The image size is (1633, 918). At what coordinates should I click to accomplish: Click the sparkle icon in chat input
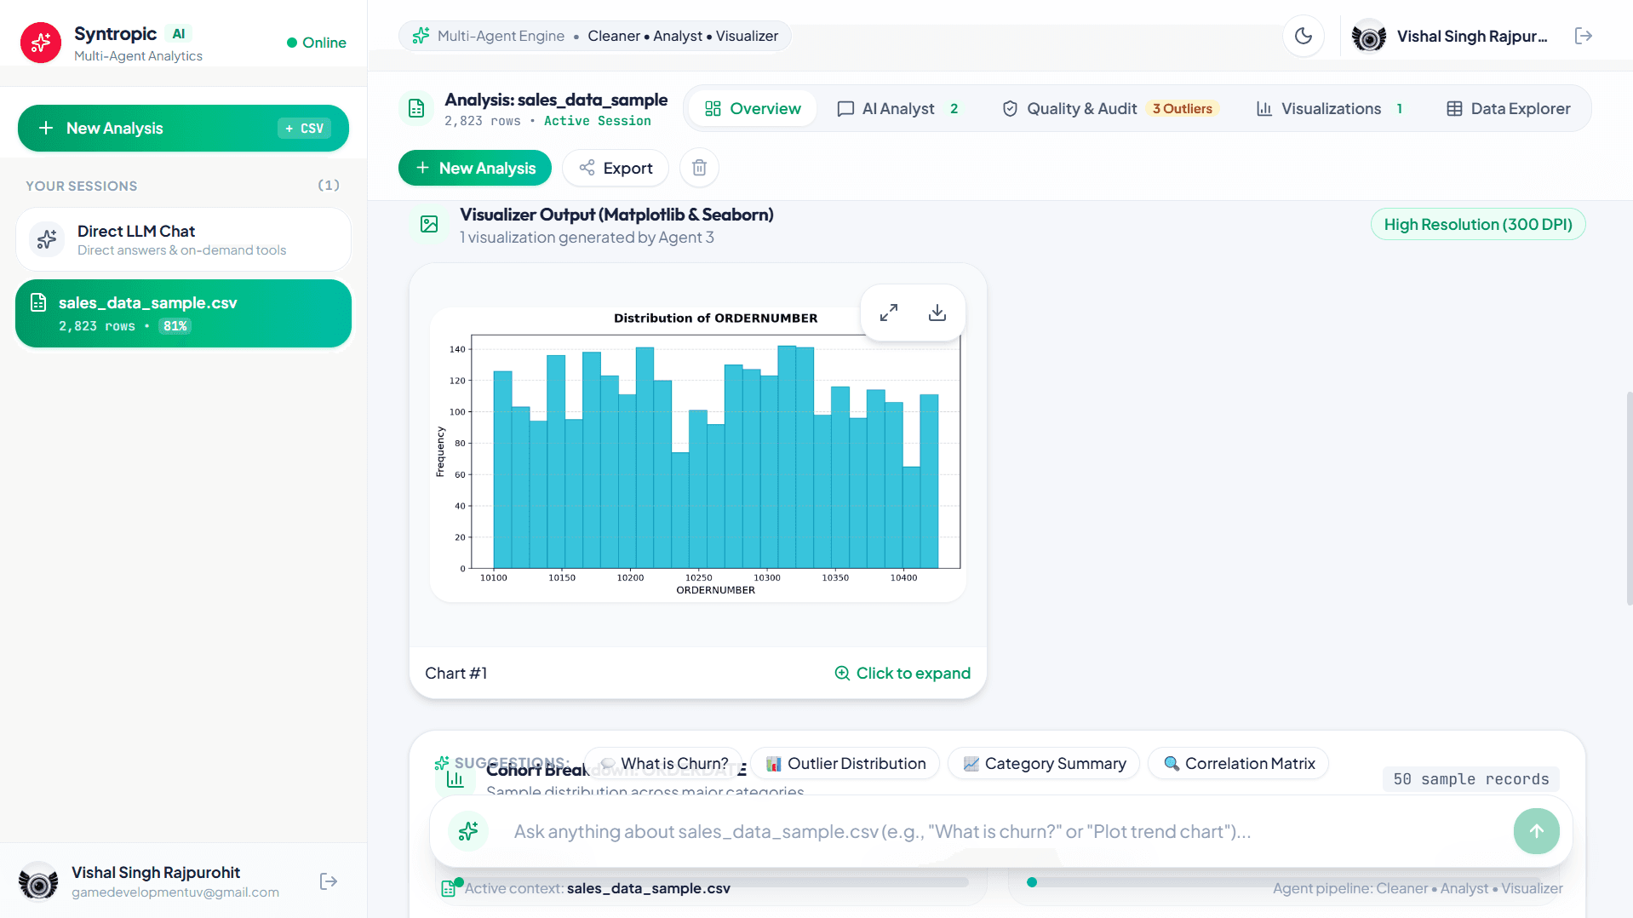tap(468, 831)
